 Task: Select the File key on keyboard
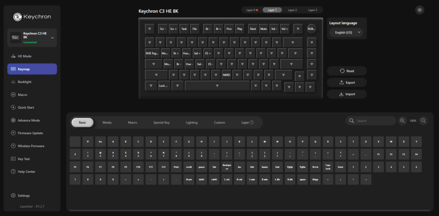pos(195,29)
